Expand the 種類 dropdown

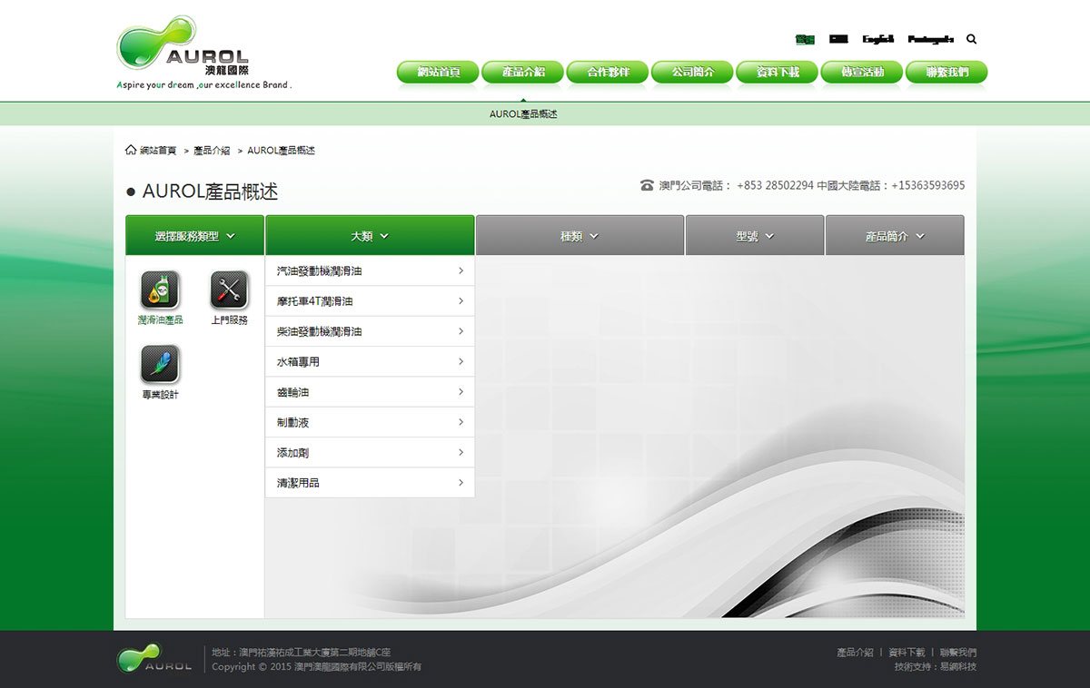[579, 234]
